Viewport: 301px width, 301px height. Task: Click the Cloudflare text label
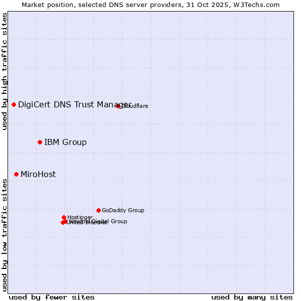coord(135,106)
